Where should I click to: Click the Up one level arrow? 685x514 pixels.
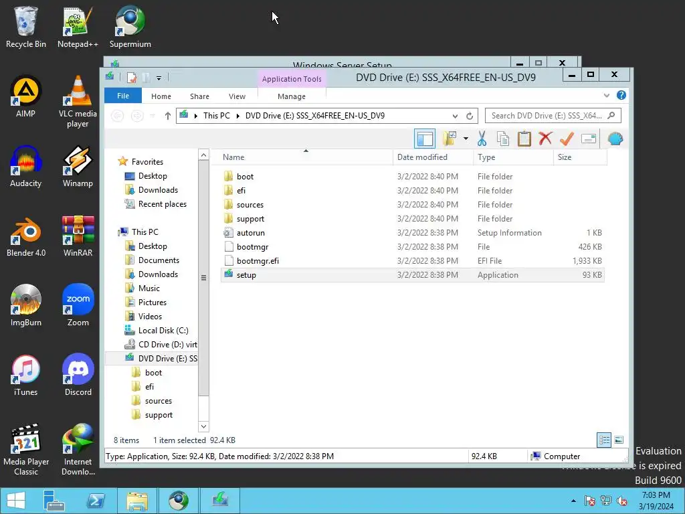coord(167,116)
